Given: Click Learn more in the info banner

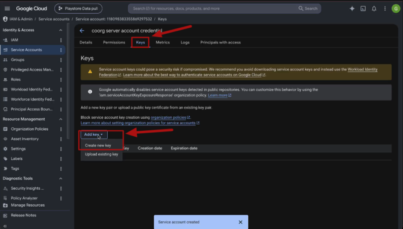Looking at the screenshot, I should pyautogui.click(x=219, y=95).
